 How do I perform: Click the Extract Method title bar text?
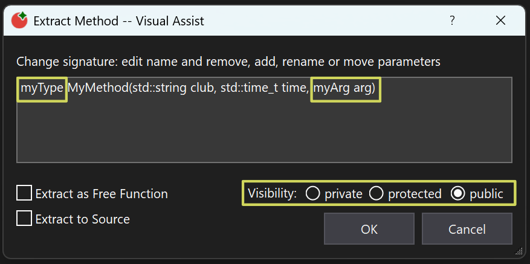point(118,21)
